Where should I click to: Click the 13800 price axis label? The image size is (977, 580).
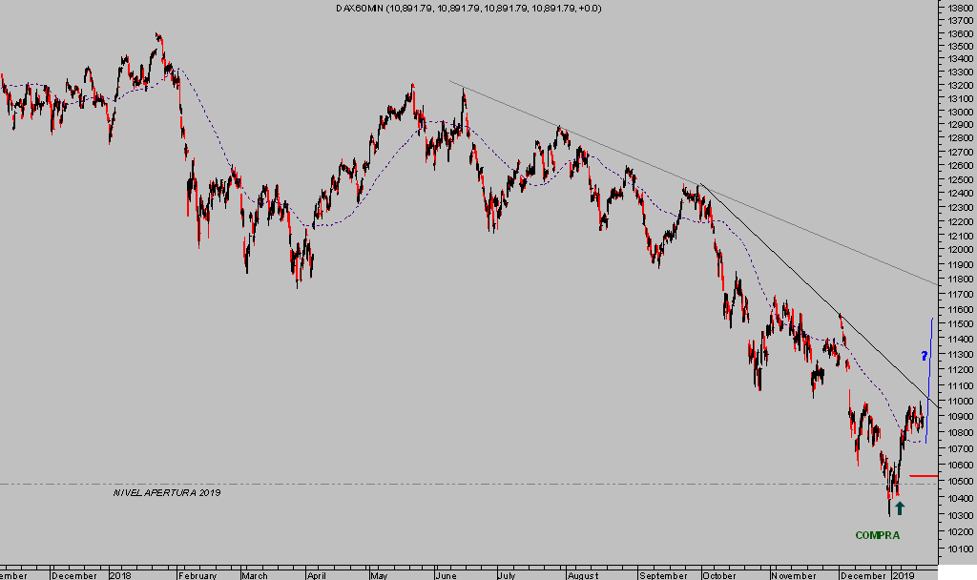[959, 7]
